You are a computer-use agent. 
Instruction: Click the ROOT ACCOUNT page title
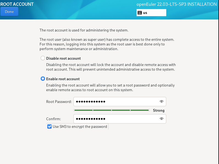[17, 4]
